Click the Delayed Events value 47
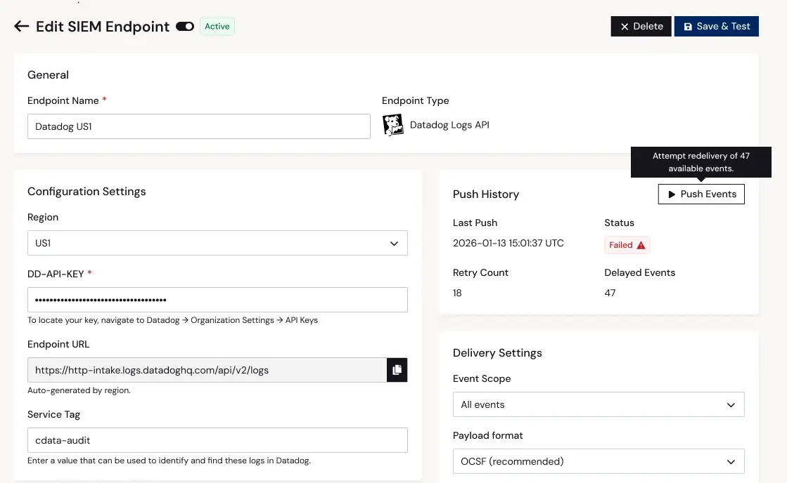Image resolution: width=787 pixels, height=483 pixels. click(x=610, y=293)
